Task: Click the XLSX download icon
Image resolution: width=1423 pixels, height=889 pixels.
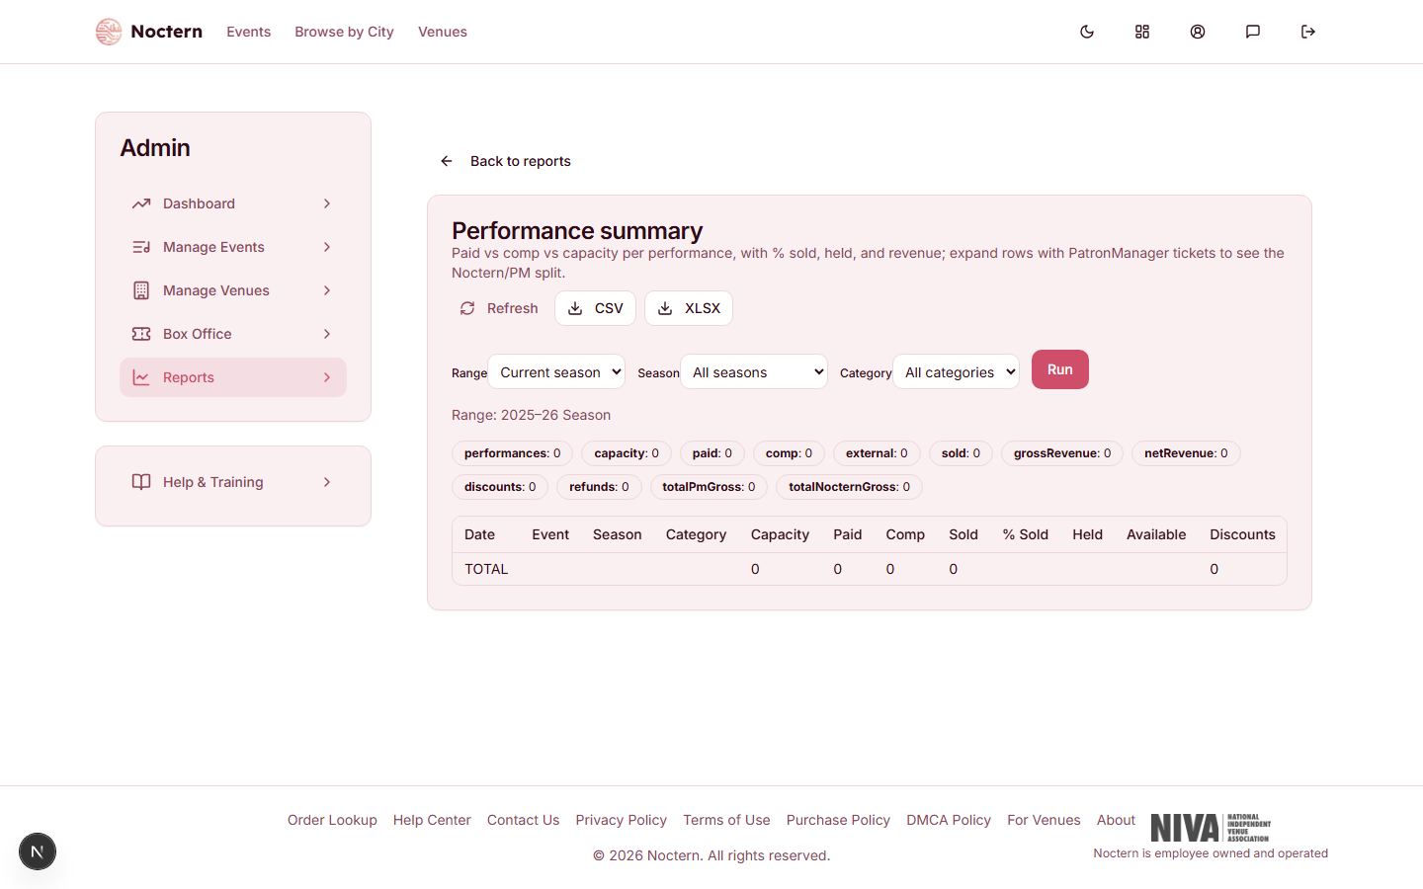Action: 665,308
